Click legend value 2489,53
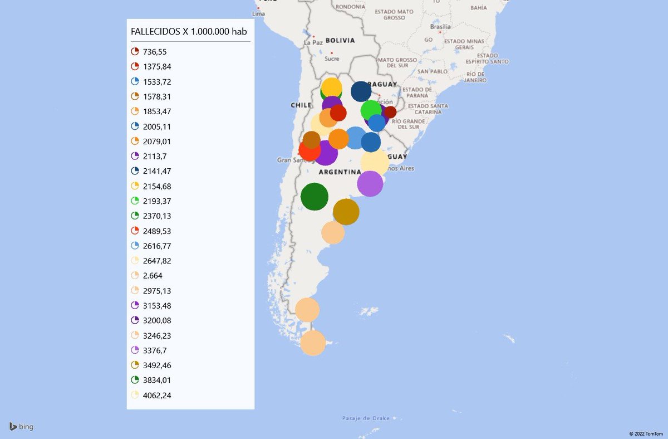 pyautogui.click(x=157, y=231)
